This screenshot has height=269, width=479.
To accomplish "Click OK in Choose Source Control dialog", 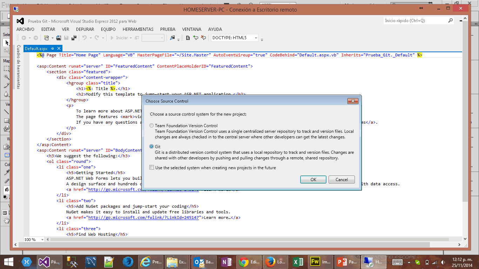I will (313, 179).
